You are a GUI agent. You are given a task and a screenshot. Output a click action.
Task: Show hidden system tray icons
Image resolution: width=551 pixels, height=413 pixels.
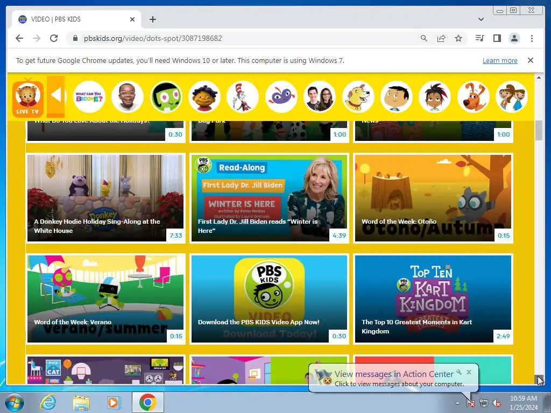click(x=457, y=403)
